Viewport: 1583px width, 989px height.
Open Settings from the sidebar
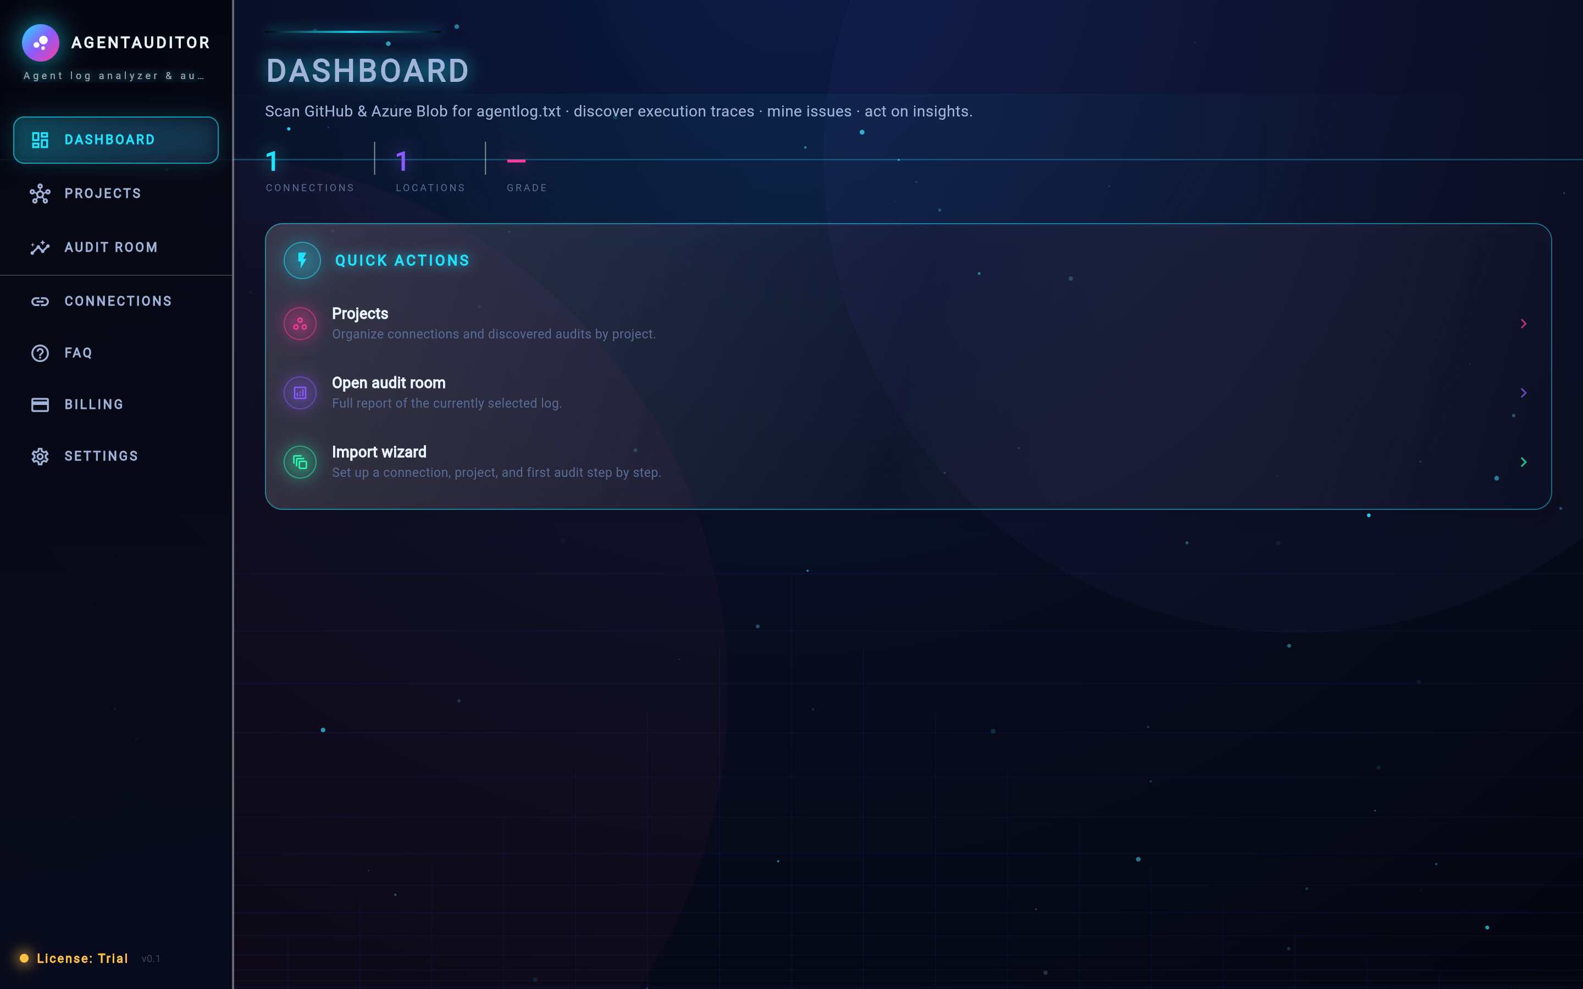click(x=116, y=457)
